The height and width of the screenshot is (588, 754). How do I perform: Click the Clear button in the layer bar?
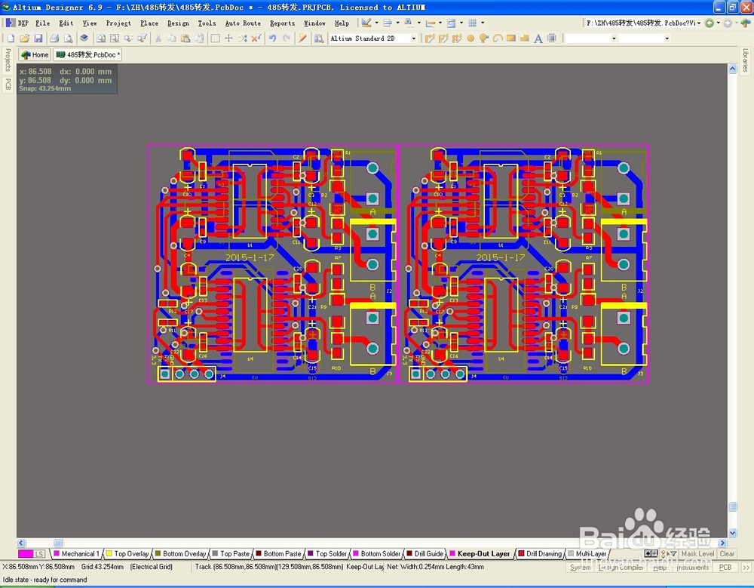click(x=727, y=554)
